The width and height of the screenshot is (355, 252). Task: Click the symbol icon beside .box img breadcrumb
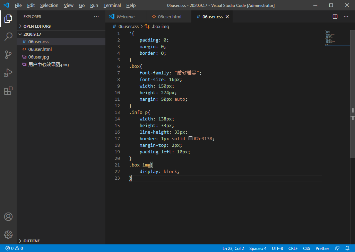[147, 26]
